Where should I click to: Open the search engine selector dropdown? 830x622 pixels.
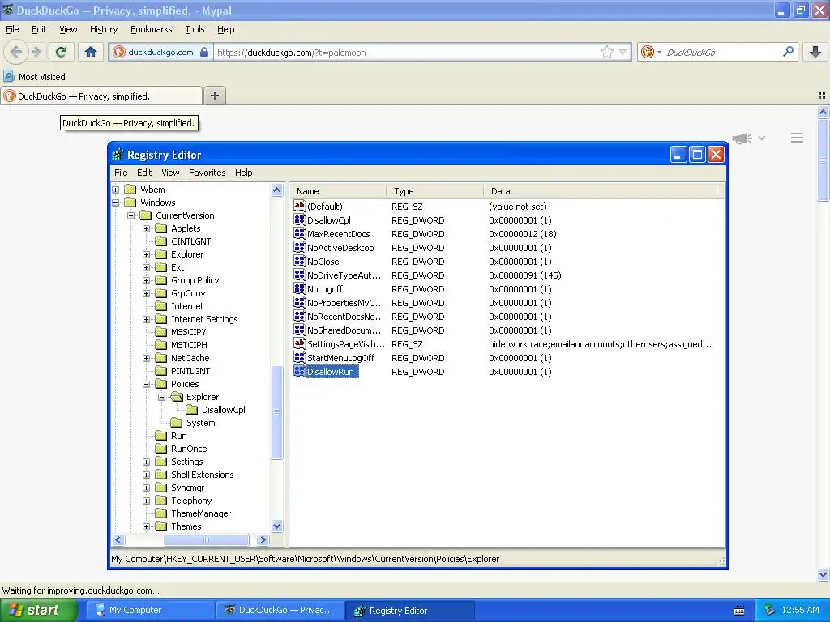pos(659,52)
